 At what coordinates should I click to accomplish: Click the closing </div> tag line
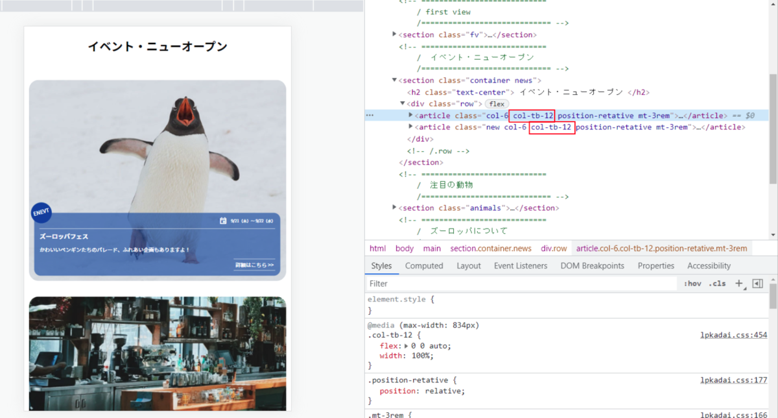click(419, 139)
